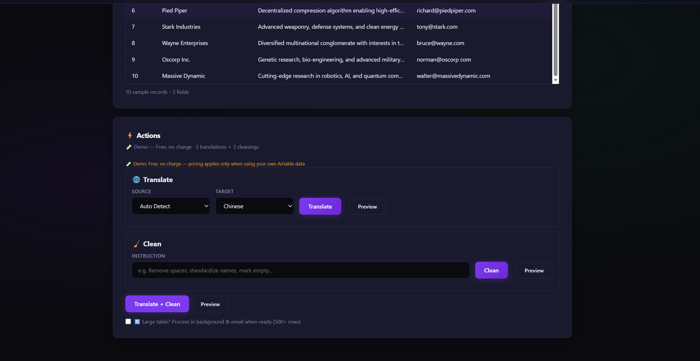Click the richard@piedpiper.com email cell
700x361 pixels.
pyautogui.click(x=446, y=10)
